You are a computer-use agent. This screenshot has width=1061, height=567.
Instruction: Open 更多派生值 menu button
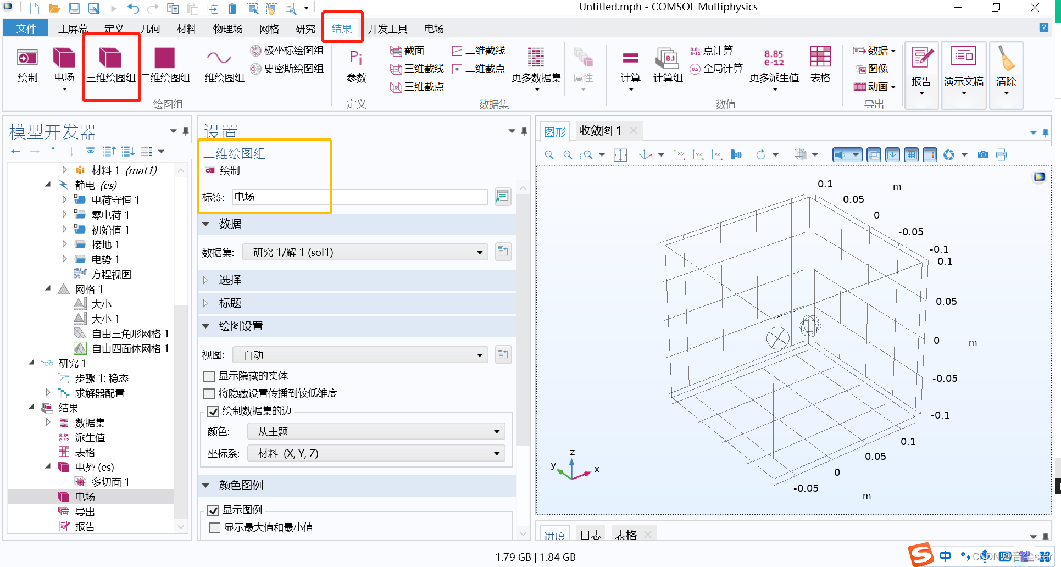pos(774,69)
